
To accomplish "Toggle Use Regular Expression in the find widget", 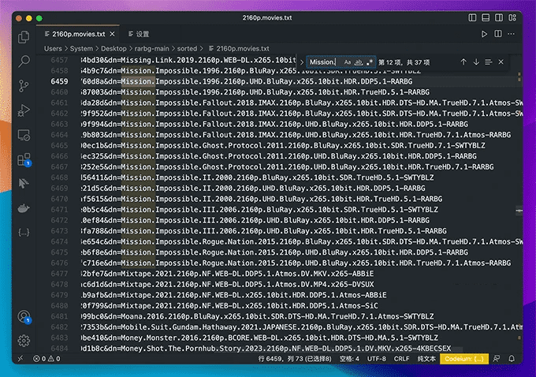I will pos(370,62).
